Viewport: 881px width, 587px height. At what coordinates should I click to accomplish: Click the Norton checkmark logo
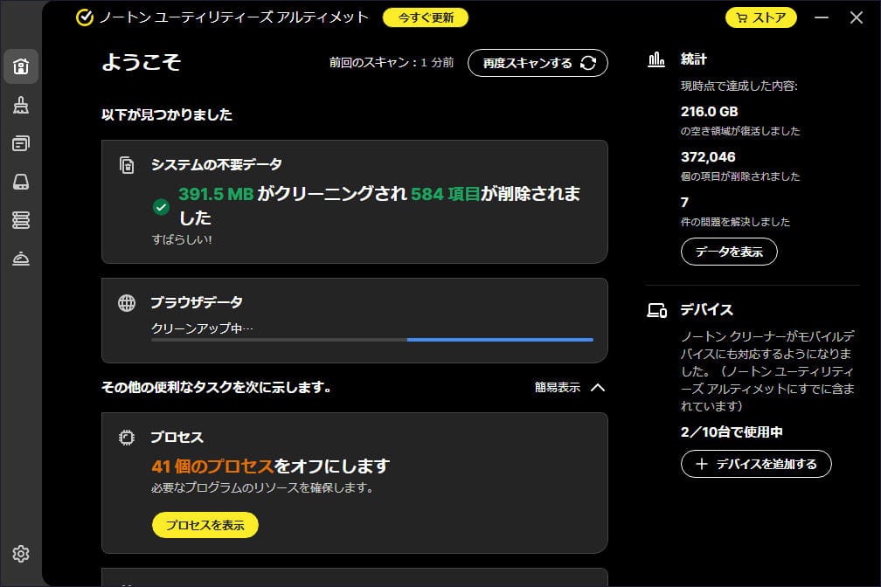(83, 16)
